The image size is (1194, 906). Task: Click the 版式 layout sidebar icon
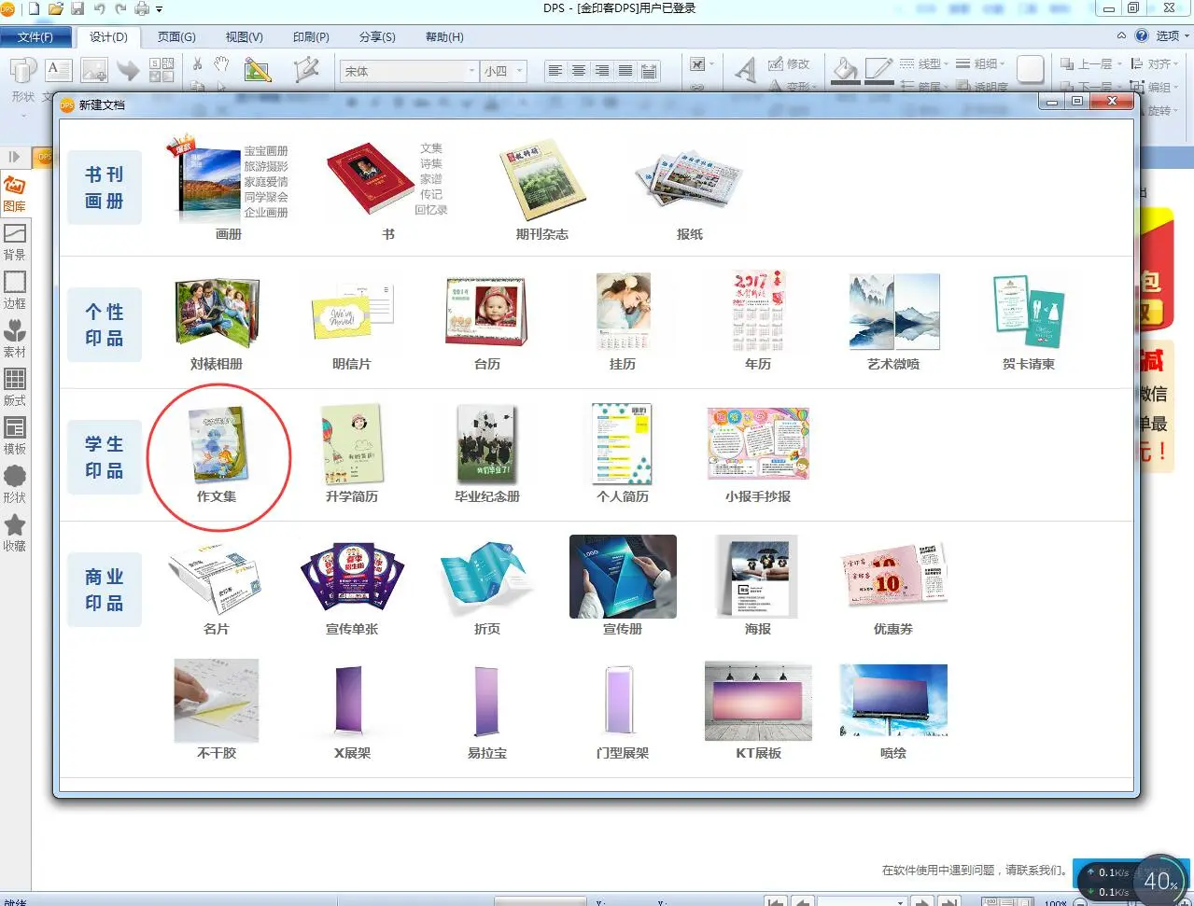15,385
